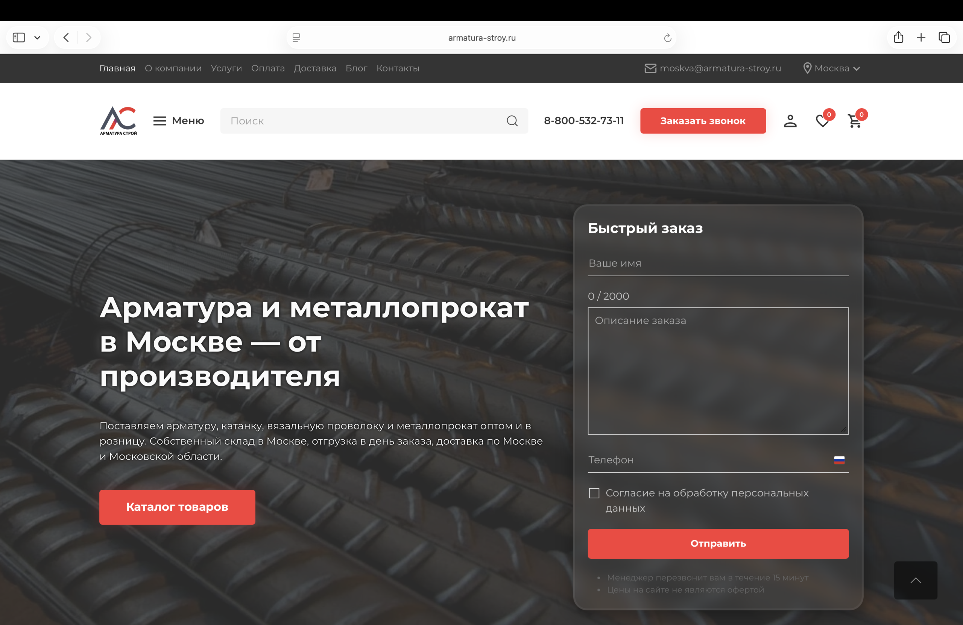Click the scroll-to-top arrow button
963x625 pixels.
(x=915, y=580)
